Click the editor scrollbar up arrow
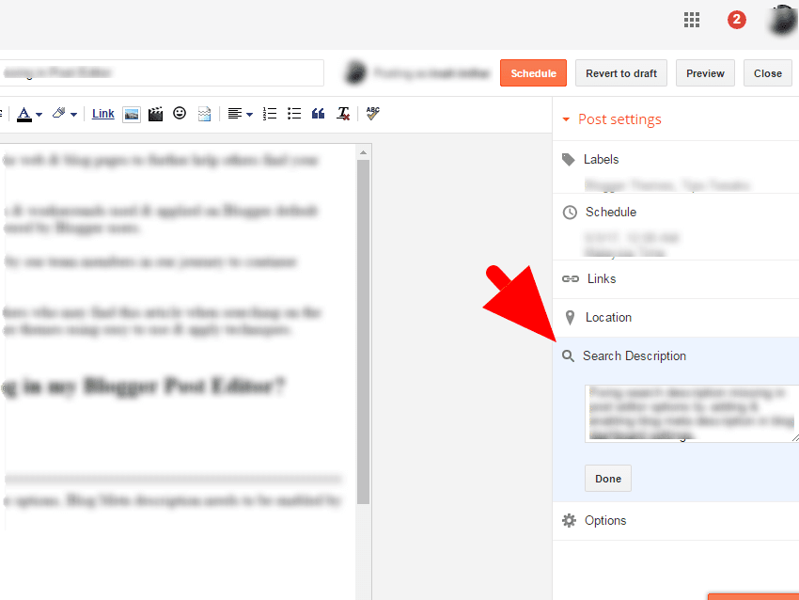The height and width of the screenshot is (600, 799). point(364,152)
